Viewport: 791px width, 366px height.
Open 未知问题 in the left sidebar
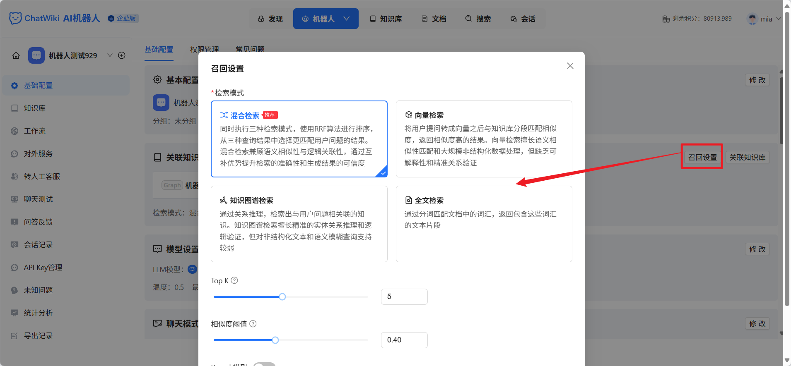66,290
